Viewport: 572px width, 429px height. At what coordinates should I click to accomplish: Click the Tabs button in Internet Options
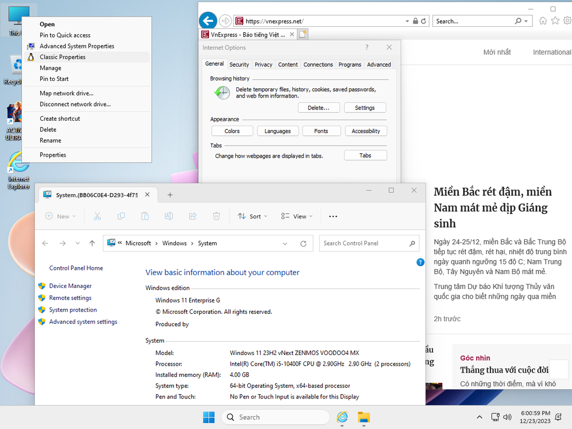click(365, 156)
